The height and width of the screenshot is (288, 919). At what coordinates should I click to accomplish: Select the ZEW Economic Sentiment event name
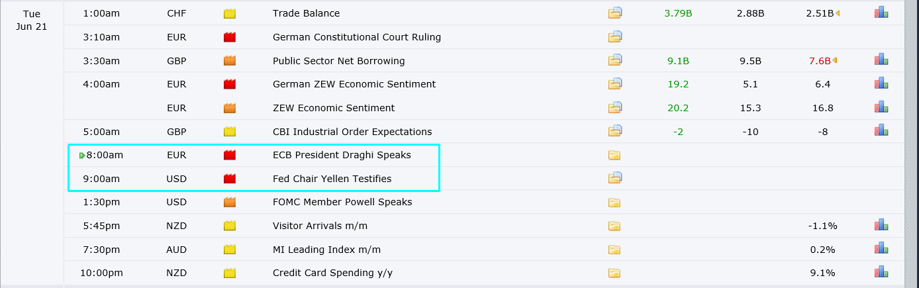coord(333,108)
